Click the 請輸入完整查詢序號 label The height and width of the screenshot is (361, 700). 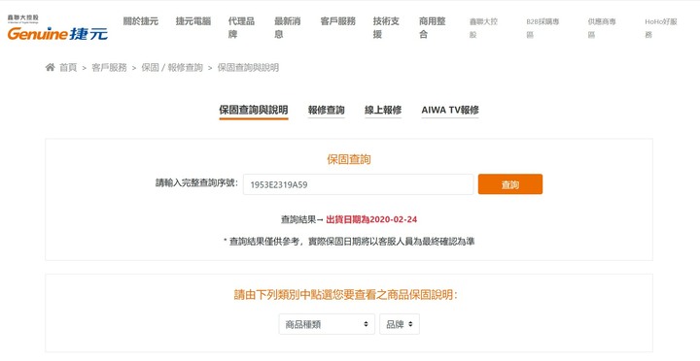pyautogui.click(x=196, y=183)
